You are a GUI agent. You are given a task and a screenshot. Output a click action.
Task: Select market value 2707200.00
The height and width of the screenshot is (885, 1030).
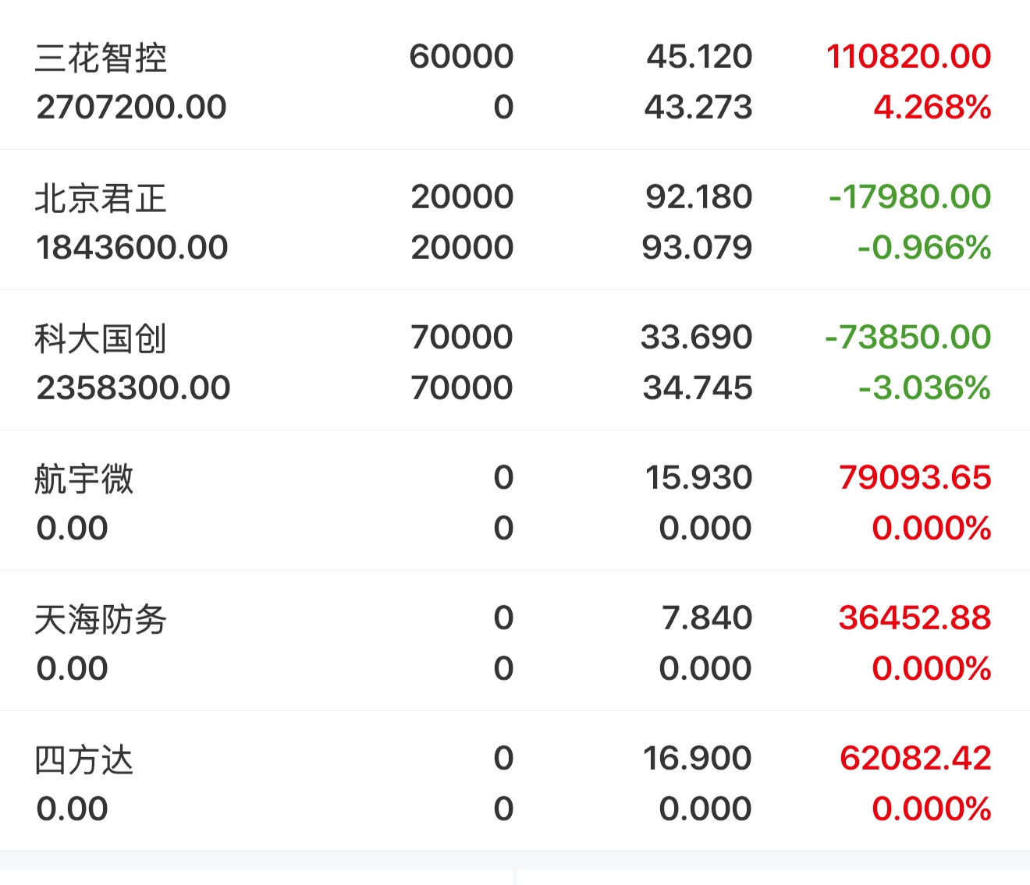tap(131, 107)
